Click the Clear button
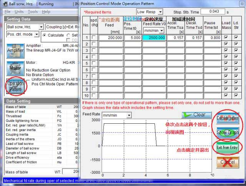246x186 pixels. point(196,115)
